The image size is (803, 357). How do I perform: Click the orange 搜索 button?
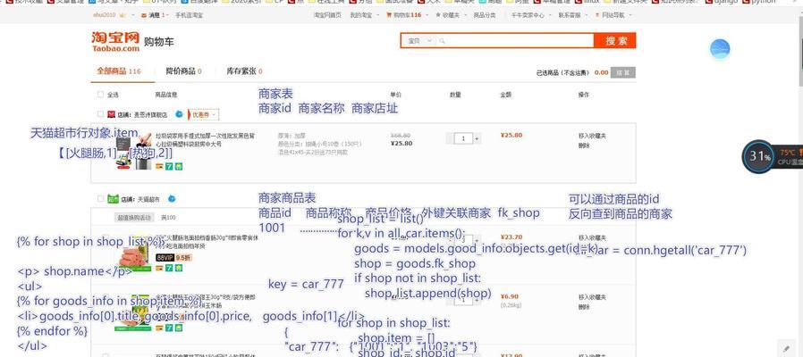pos(615,41)
